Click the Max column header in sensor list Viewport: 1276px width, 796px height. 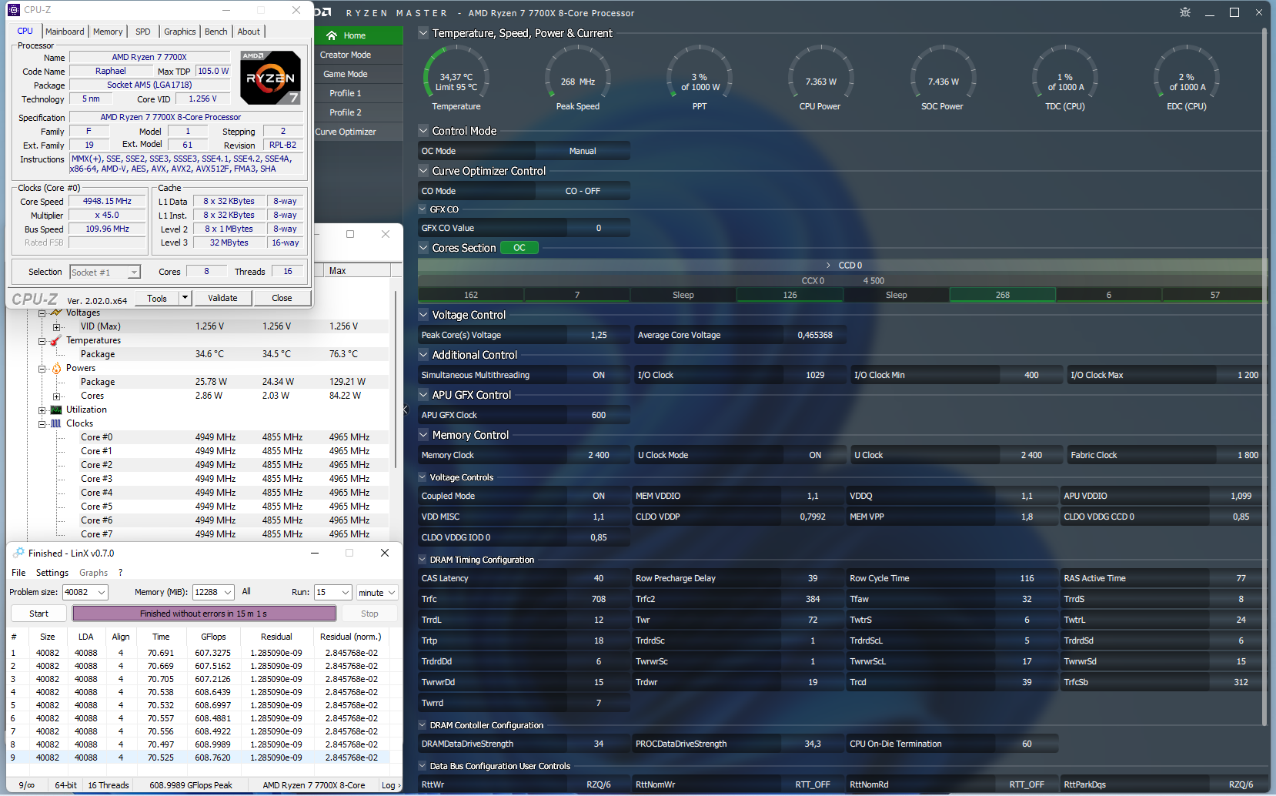coord(358,271)
